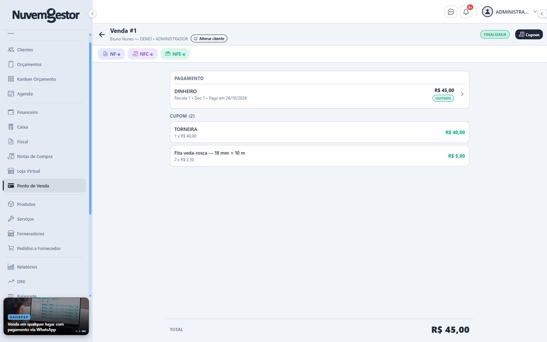
Task: Click the active carousel indicator on promo banner
Action: tap(84, 331)
